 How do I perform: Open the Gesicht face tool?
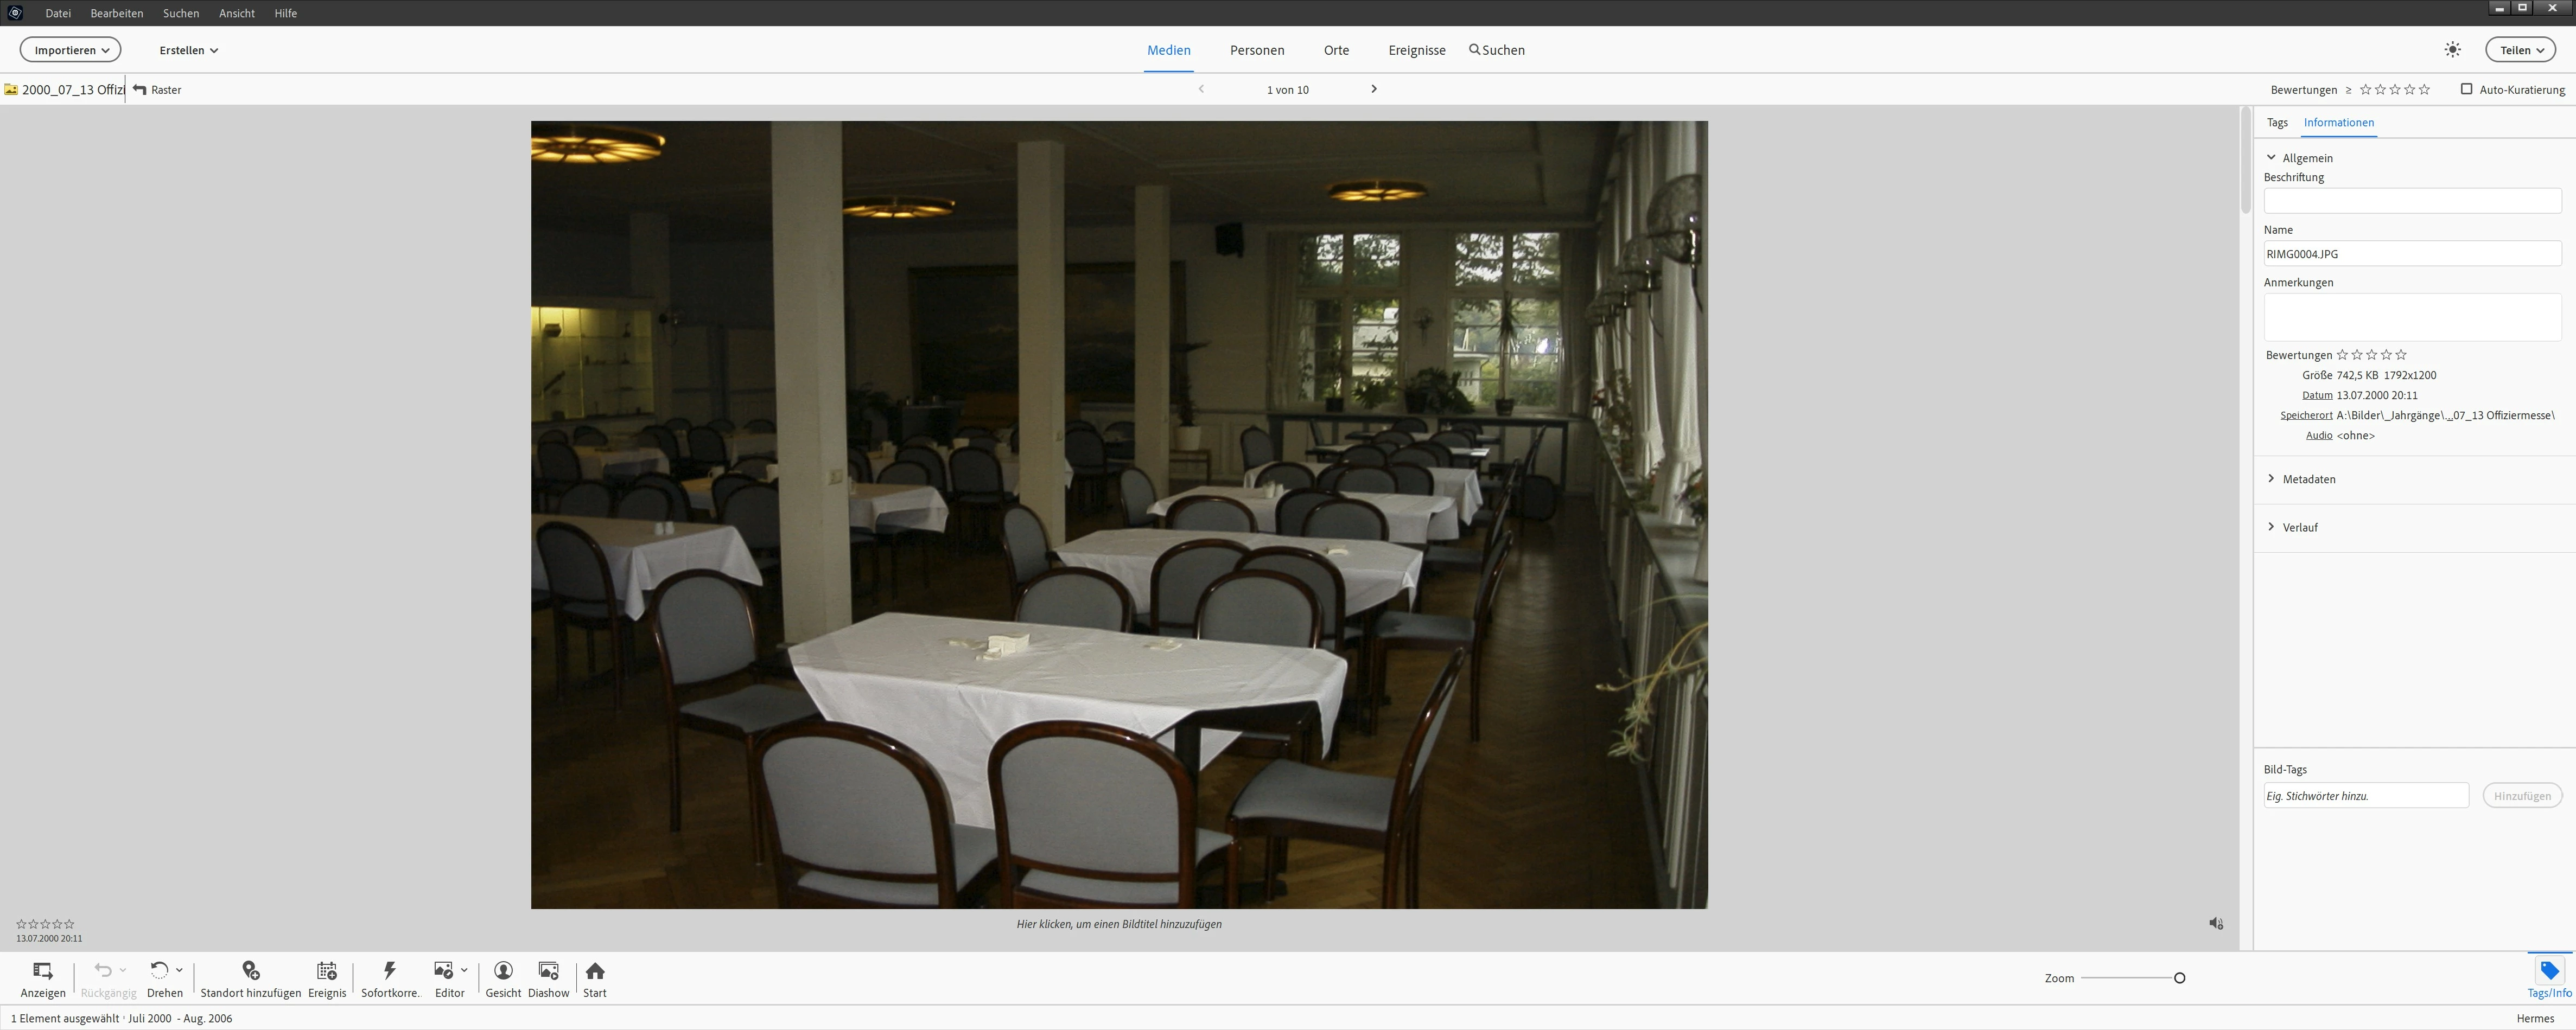(x=503, y=970)
